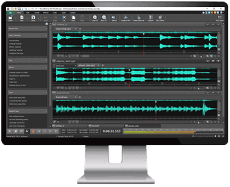Expand the New button dropdown arrow
Screen dimensions: 230x187
(27, 18)
